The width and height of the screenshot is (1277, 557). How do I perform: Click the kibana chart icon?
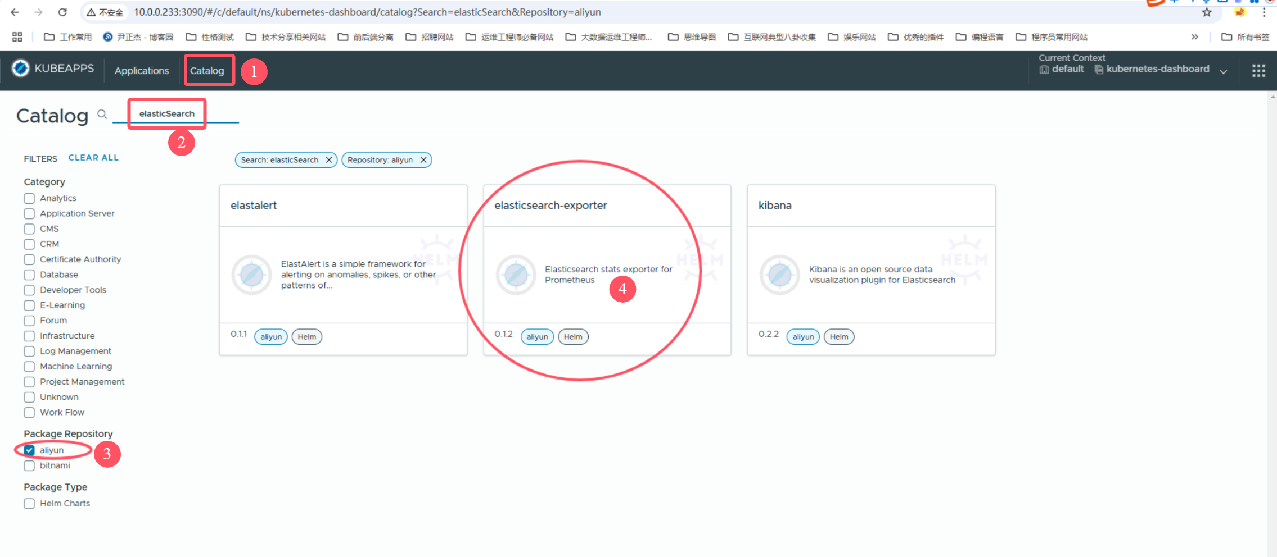click(779, 275)
